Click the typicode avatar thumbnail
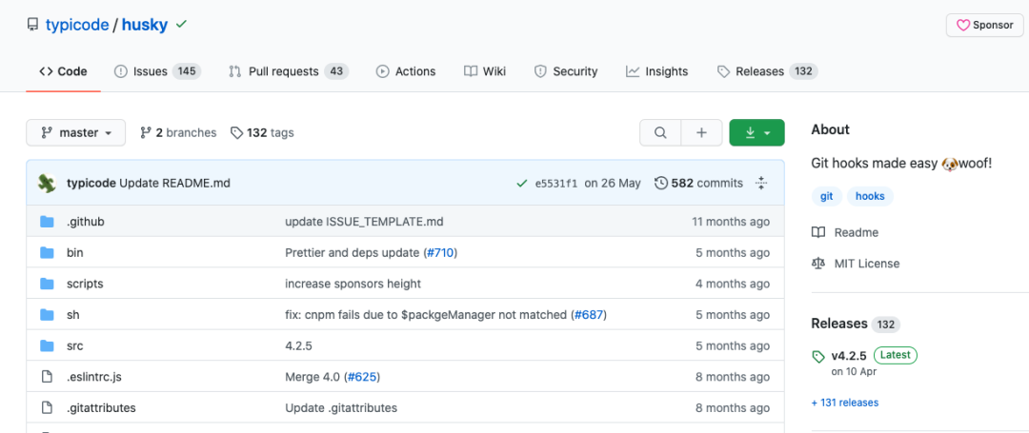1029x433 pixels. coord(47,183)
